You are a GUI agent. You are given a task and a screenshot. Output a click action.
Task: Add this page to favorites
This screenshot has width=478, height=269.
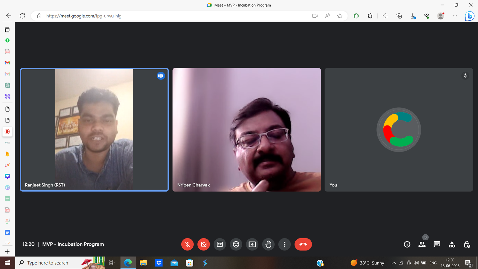point(340,16)
